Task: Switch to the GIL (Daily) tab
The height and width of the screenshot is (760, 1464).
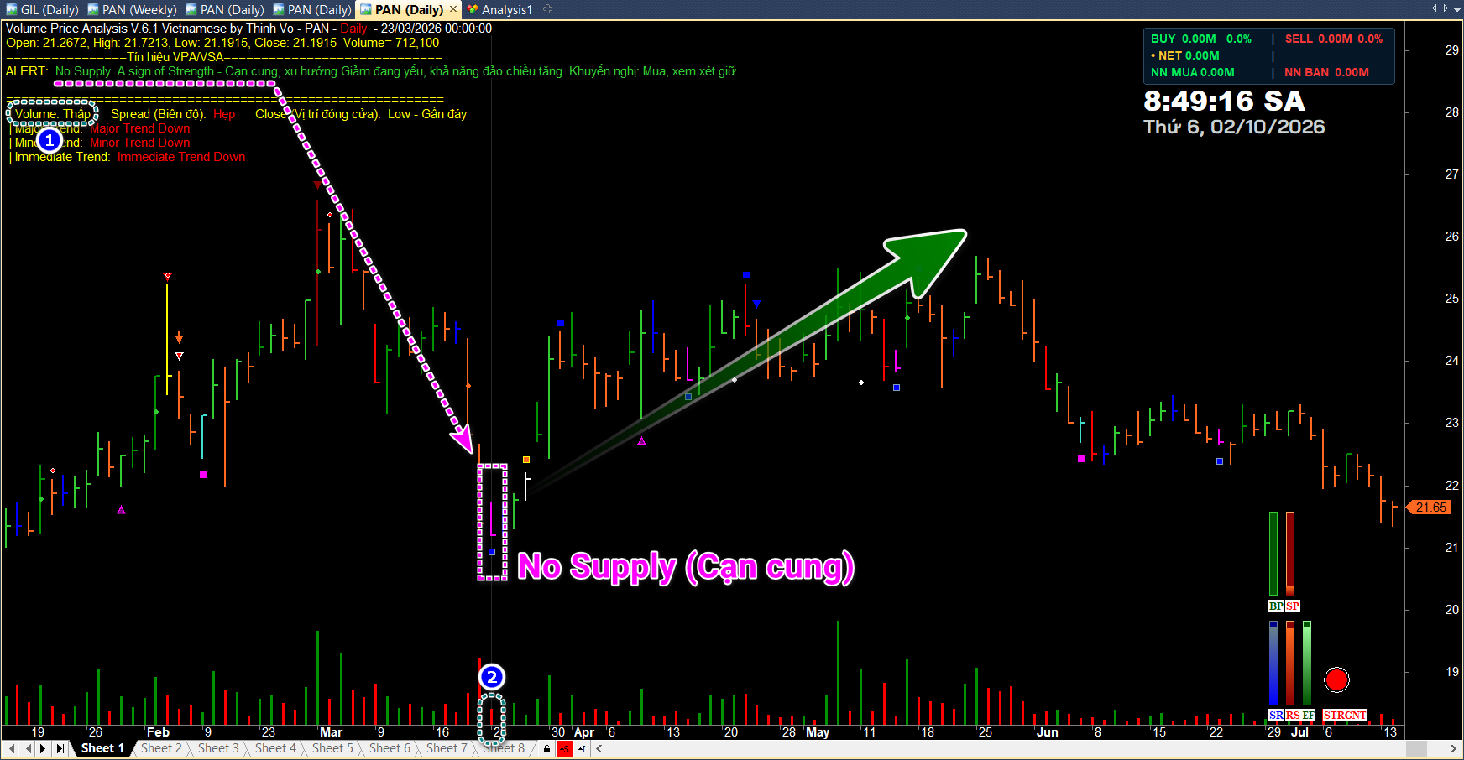Action: pos(42,9)
